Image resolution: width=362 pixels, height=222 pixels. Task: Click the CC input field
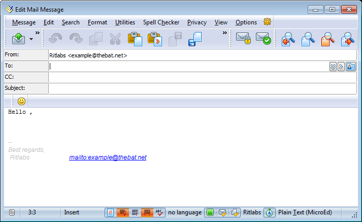coord(203,78)
